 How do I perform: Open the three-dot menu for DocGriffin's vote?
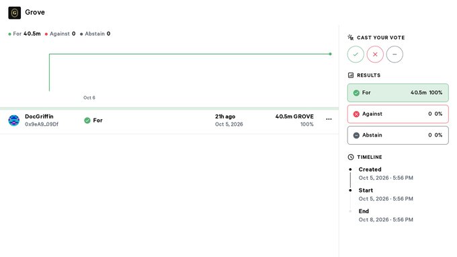coord(329,119)
